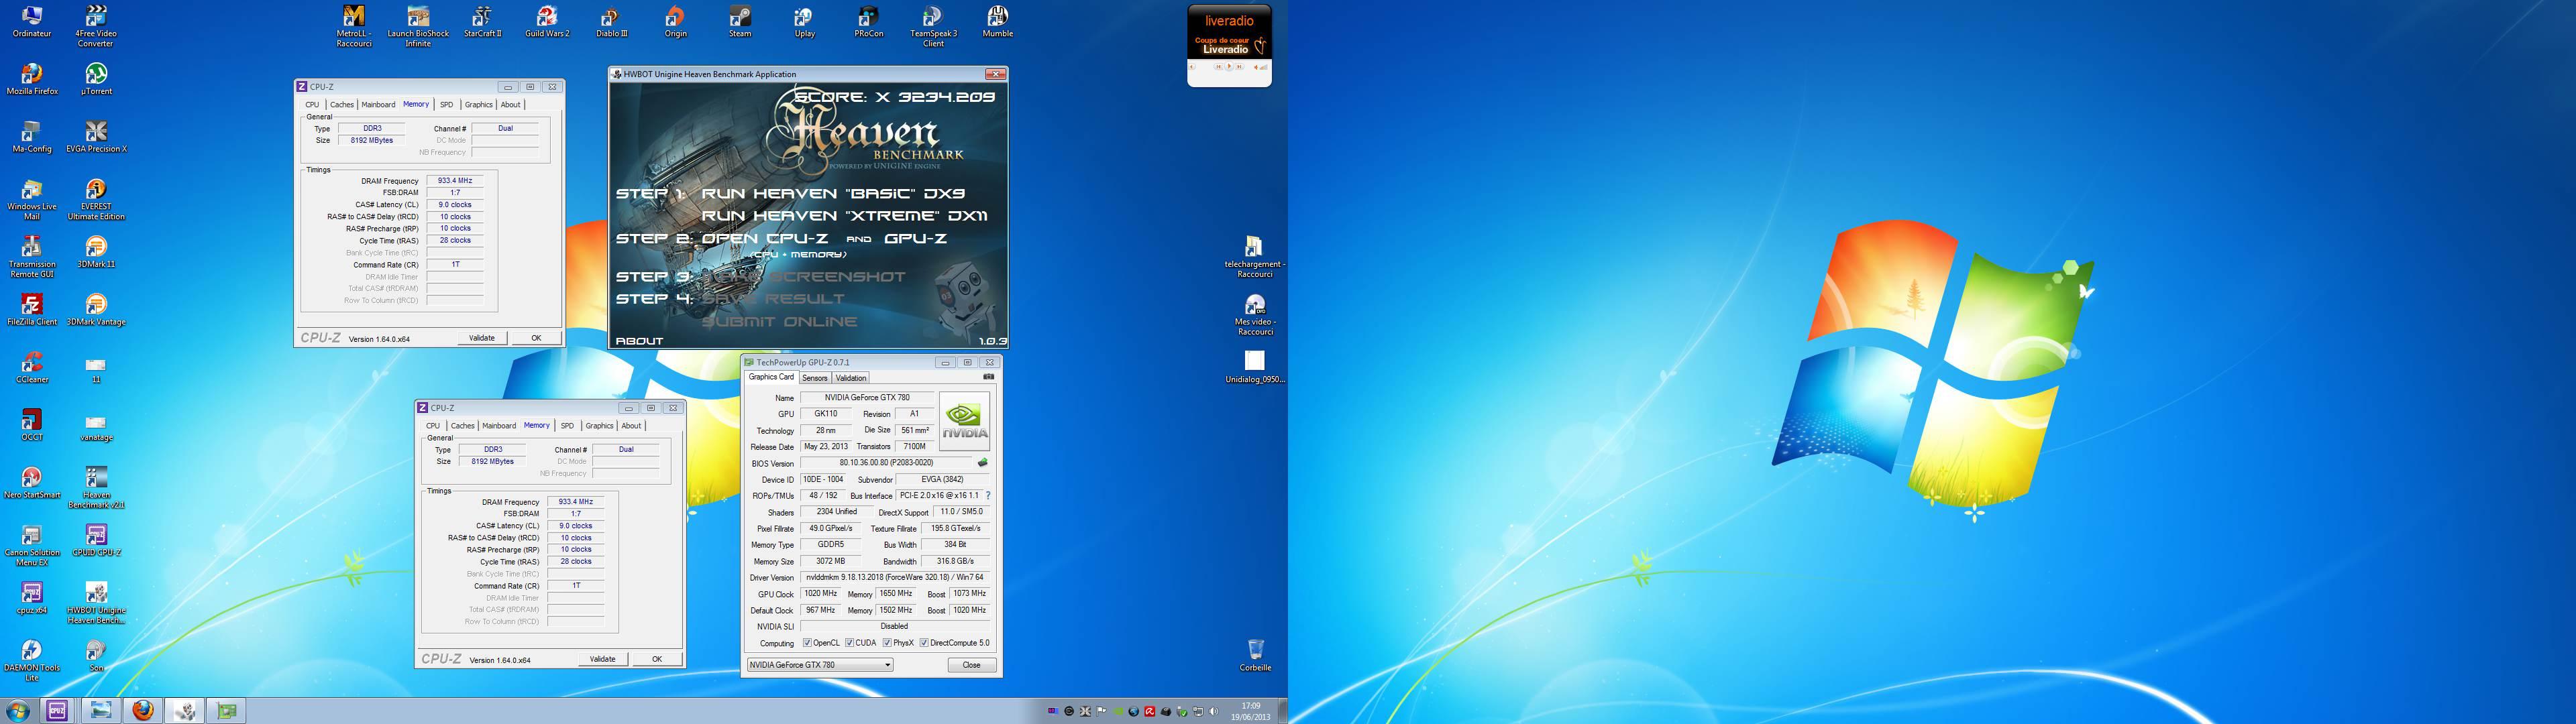Viewport: 2576px width, 724px height.
Task: Click the Close button in GPU-Z
Action: point(971,665)
